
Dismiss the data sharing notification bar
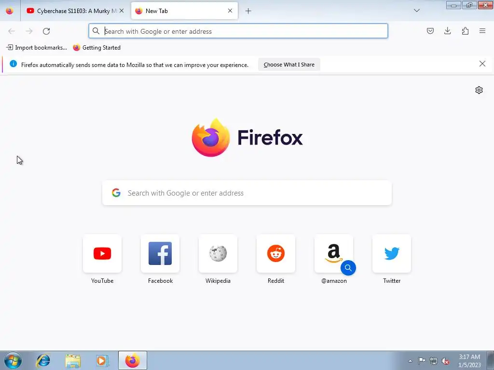[482, 64]
